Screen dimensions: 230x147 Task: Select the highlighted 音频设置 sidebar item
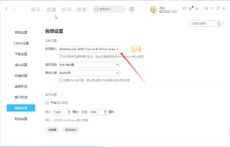point(21,108)
